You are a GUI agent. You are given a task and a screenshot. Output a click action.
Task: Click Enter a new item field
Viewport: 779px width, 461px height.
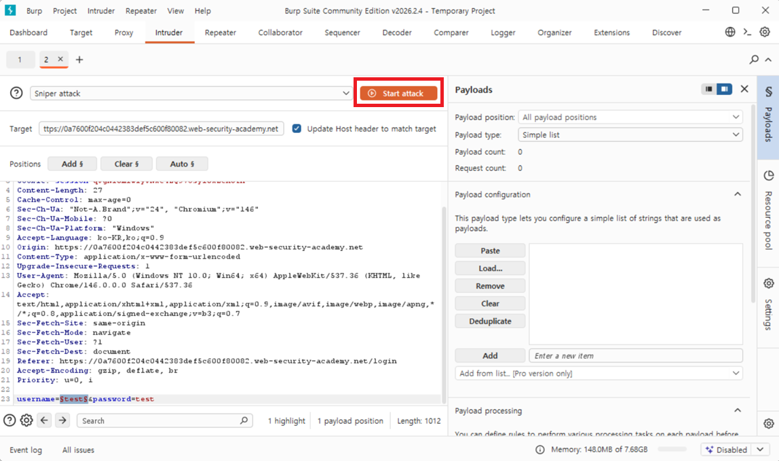636,355
